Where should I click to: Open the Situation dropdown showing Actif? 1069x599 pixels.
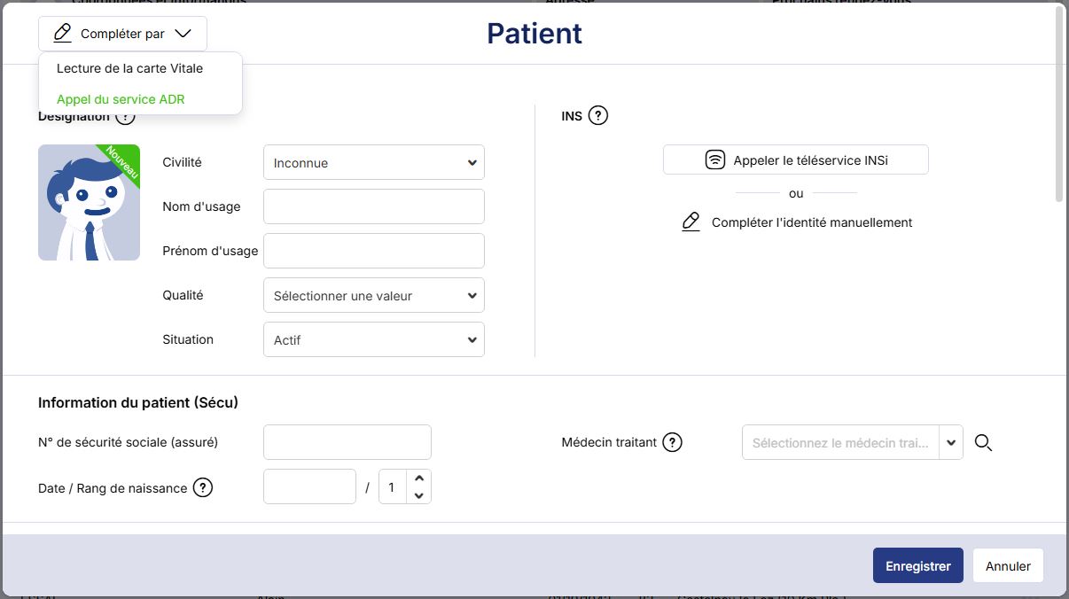374,340
